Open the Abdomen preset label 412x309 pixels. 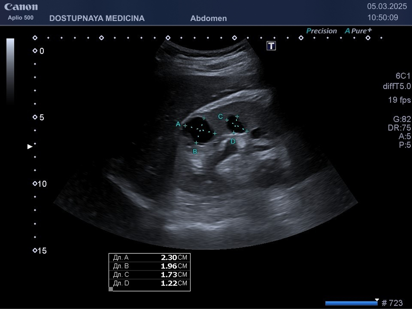(208, 18)
